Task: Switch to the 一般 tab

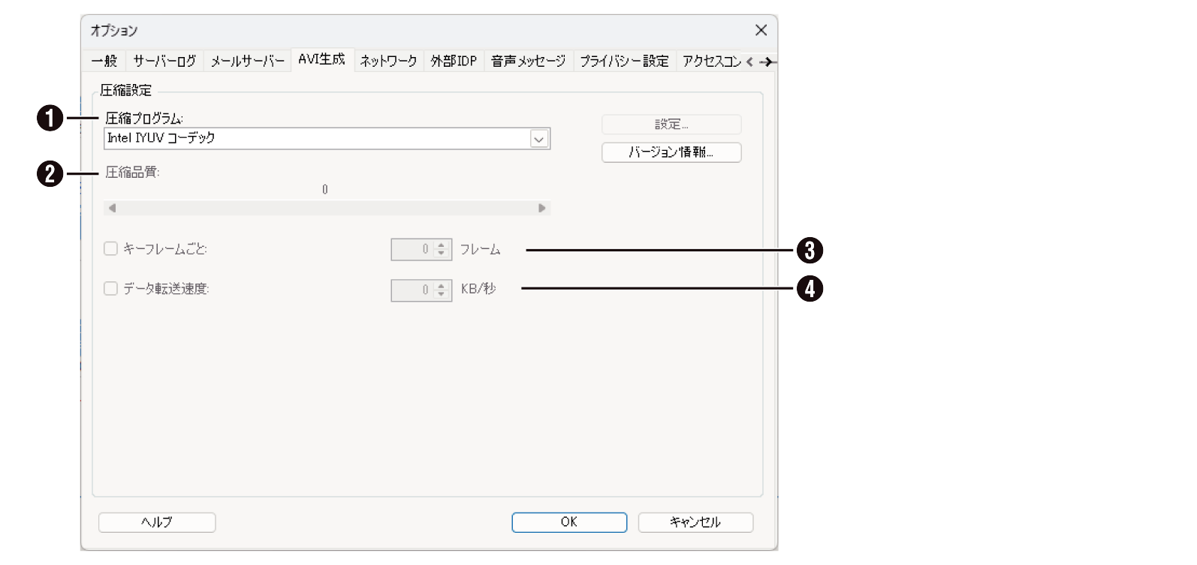Action: pyautogui.click(x=104, y=62)
